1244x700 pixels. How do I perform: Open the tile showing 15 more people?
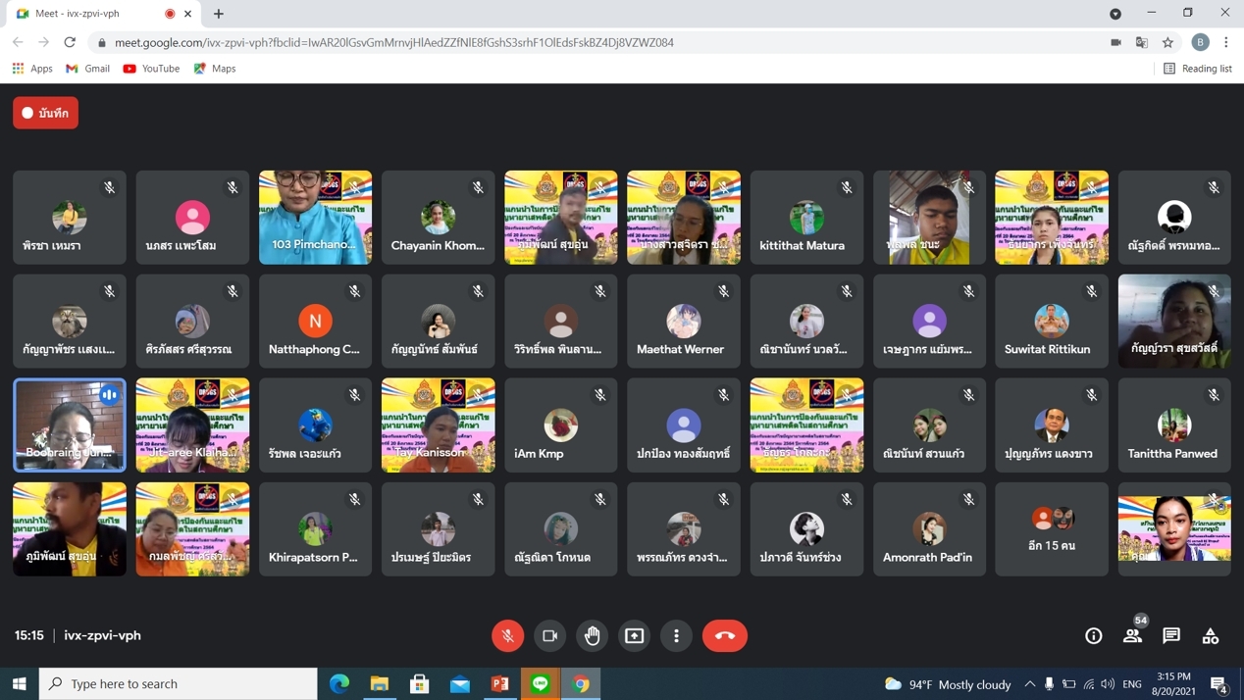click(1052, 528)
